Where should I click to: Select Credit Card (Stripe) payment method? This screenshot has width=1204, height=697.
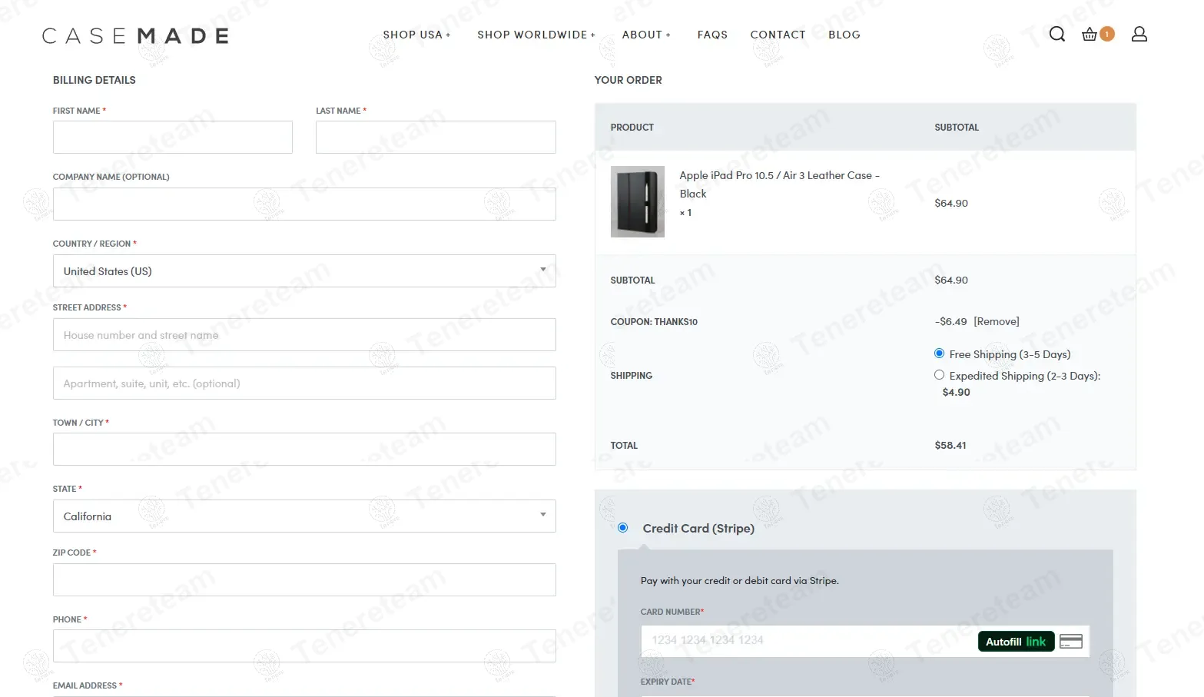coord(623,528)
